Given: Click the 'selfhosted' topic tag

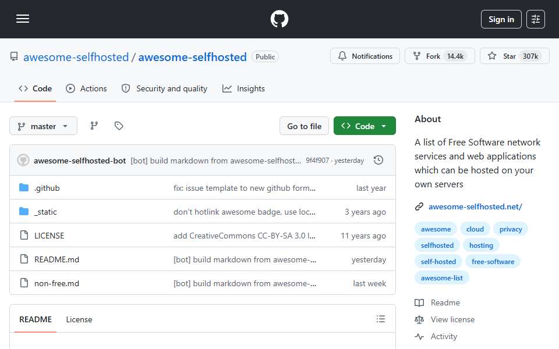Looking at the screenshot, I should tap(437, 245).
